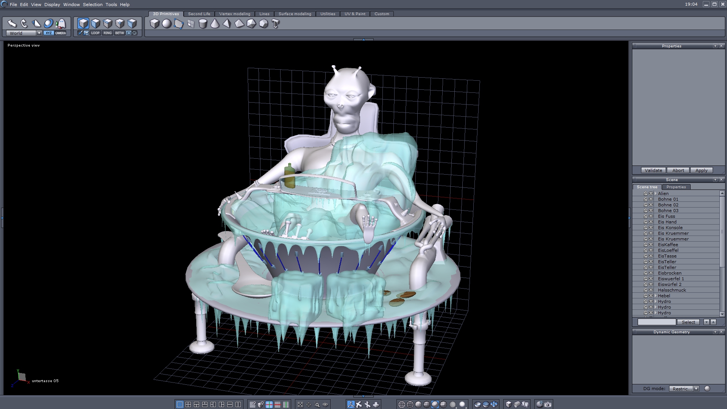Click the scene search input field
This screenshot has width=727, height=409.
[x=657, y=322]
